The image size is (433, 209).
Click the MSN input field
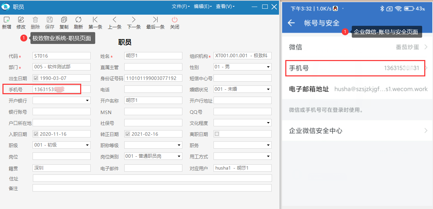tap(153, 112)
